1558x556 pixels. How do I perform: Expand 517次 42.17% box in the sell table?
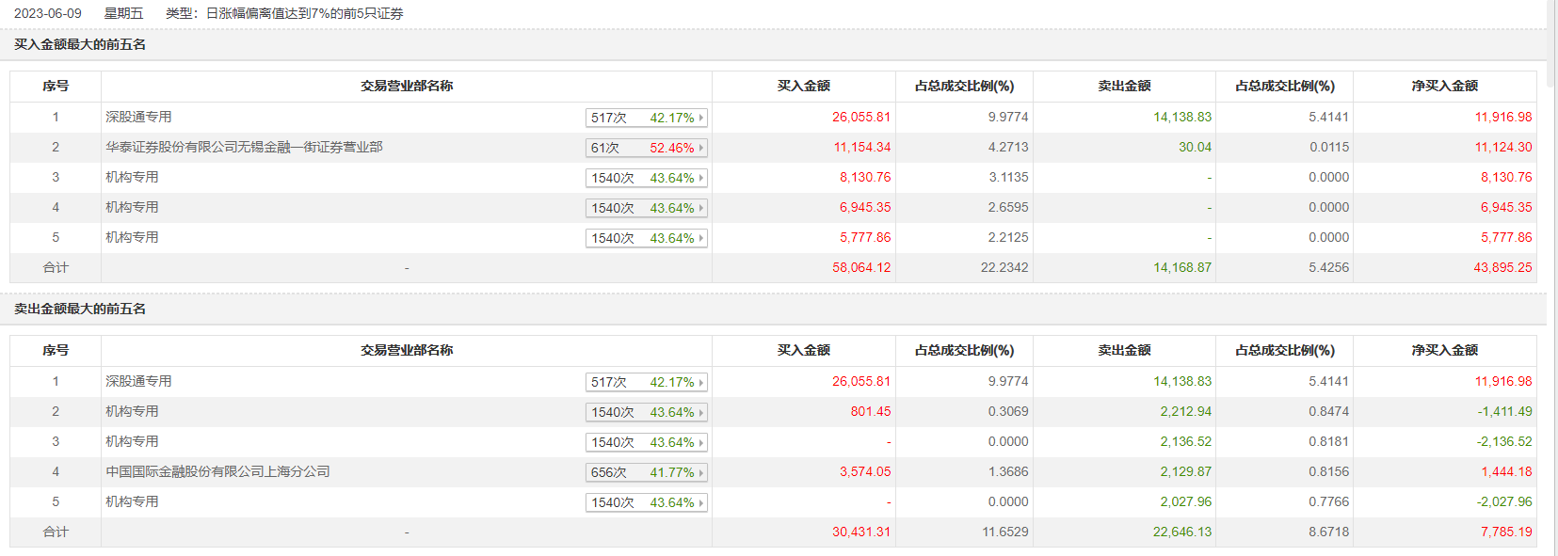coord(646,382)
